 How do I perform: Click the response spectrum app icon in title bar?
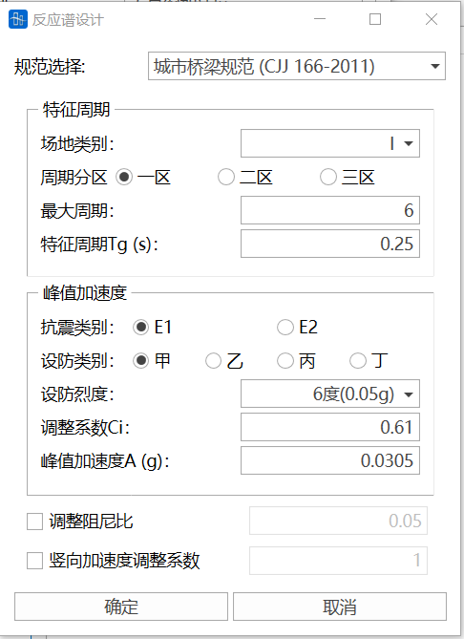coord(18,19)
